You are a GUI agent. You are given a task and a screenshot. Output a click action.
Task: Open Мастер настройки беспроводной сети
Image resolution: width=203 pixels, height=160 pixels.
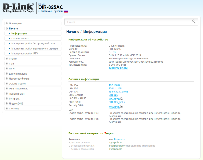coord(33,43)
